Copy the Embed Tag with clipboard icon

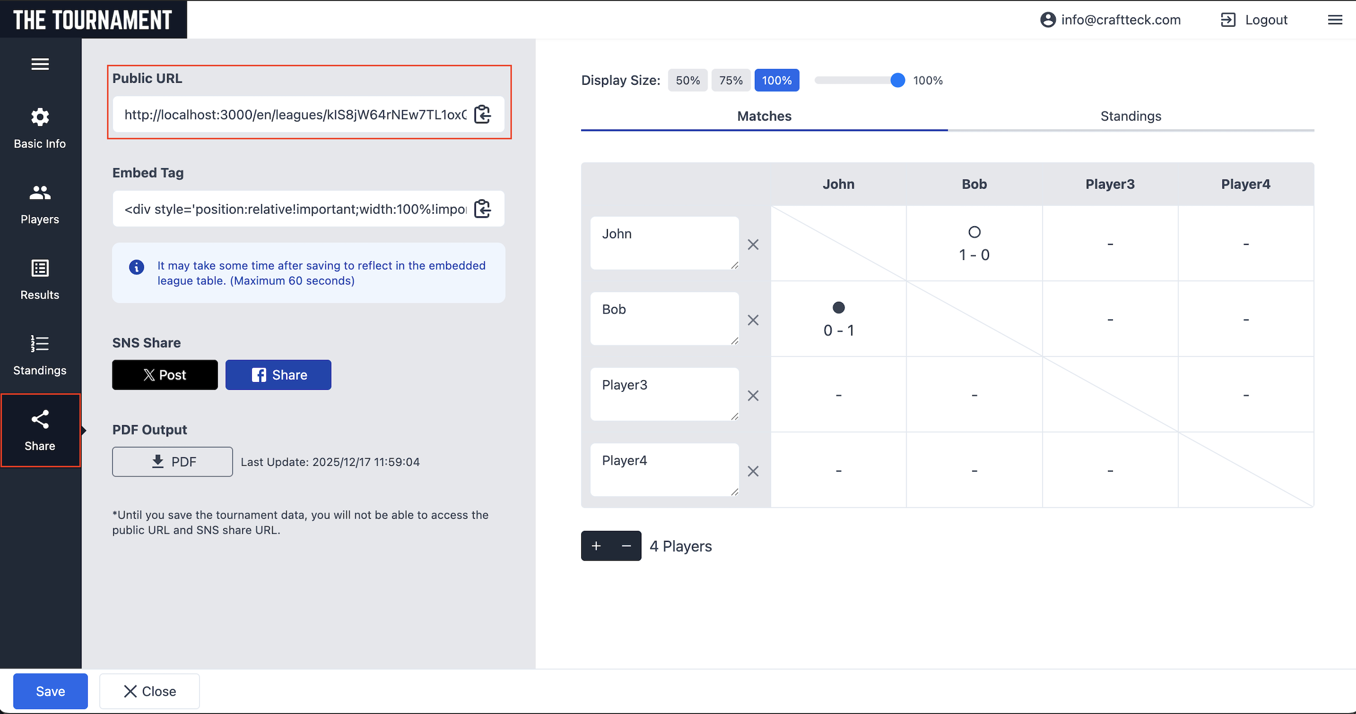[482, 208]
